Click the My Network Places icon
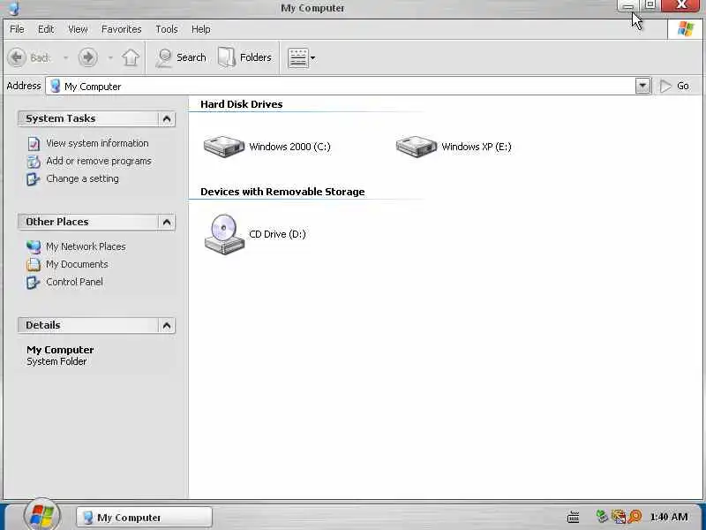The height and width of the screenshot is (530, 706). 34,247
